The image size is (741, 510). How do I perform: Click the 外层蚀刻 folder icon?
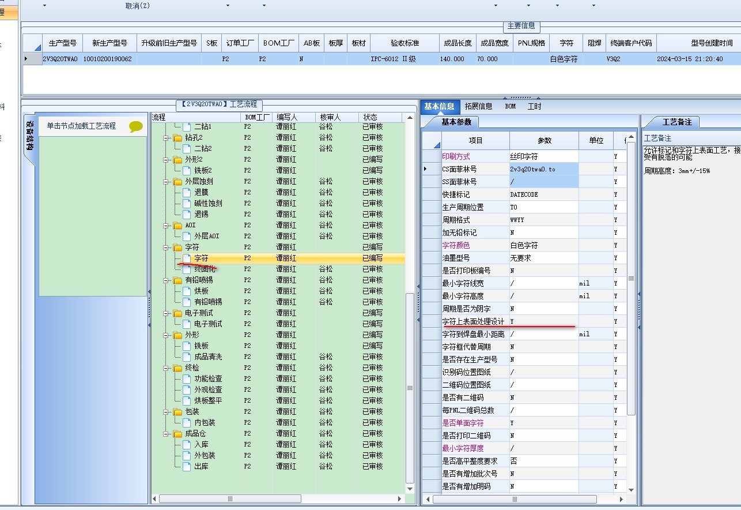177,182
